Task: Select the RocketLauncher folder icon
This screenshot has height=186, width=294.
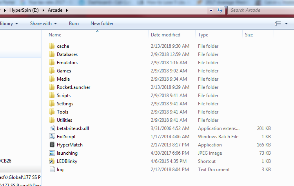Action: pyautogui.click(x=52, y=87)
